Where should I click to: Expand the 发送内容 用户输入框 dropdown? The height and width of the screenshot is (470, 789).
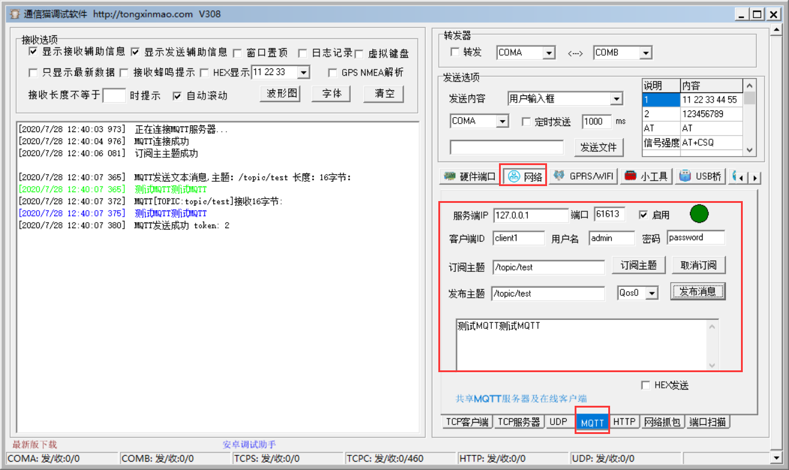[x=617, y=98]
